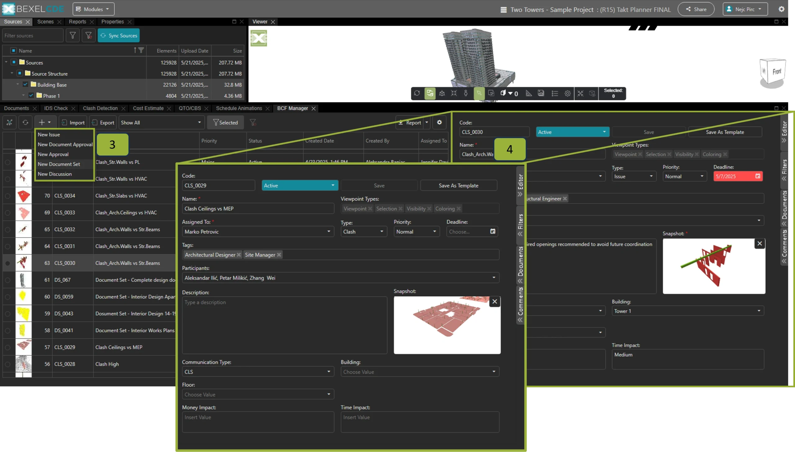
Task: Open the list legend icon in viewer toolbar
Action: click(555, 93)
